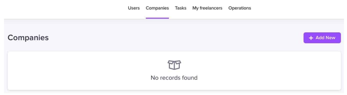Viewport: 347px width, 95px height.
Task: Add a new company with Add New
Action: [x=322, y=38]
